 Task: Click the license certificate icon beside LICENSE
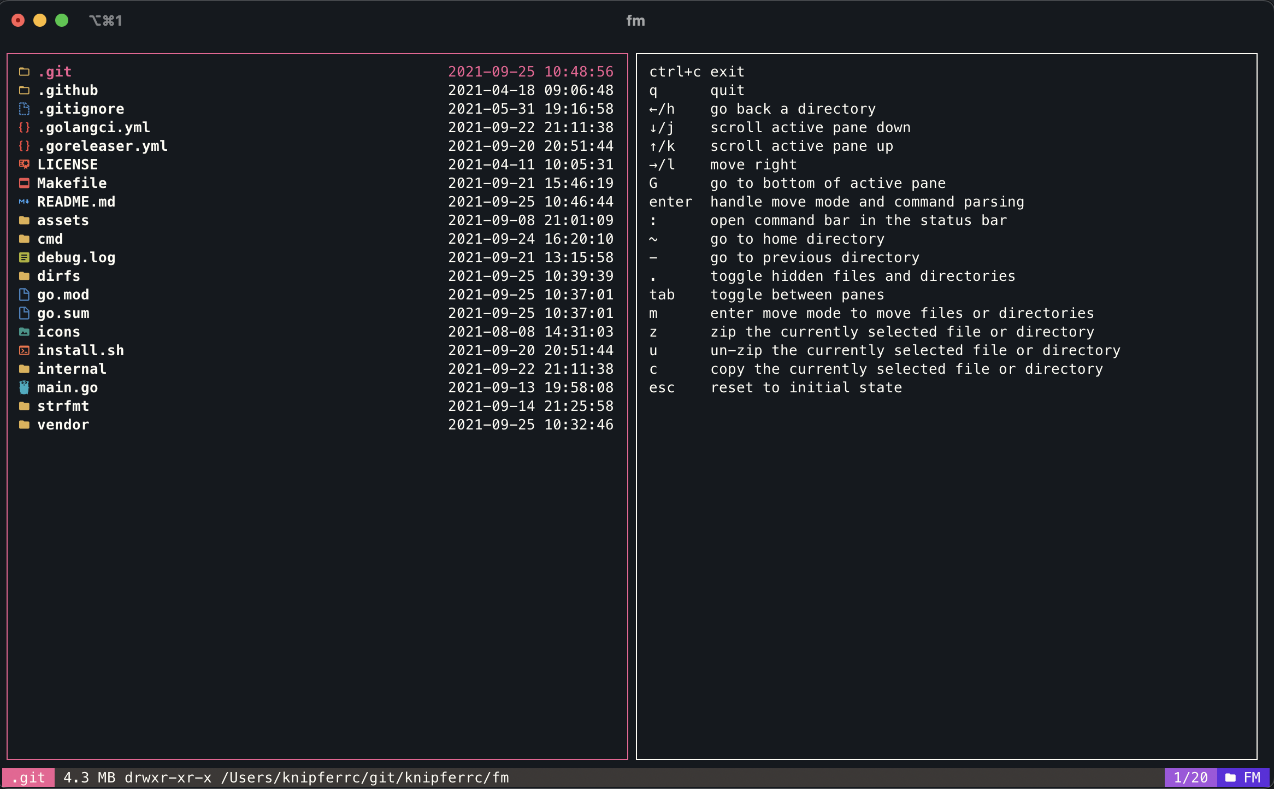24,164
